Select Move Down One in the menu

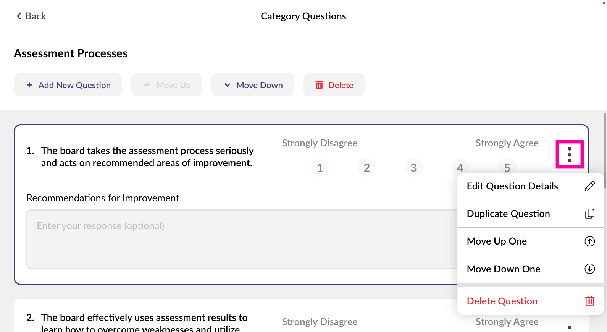point(531,269)
